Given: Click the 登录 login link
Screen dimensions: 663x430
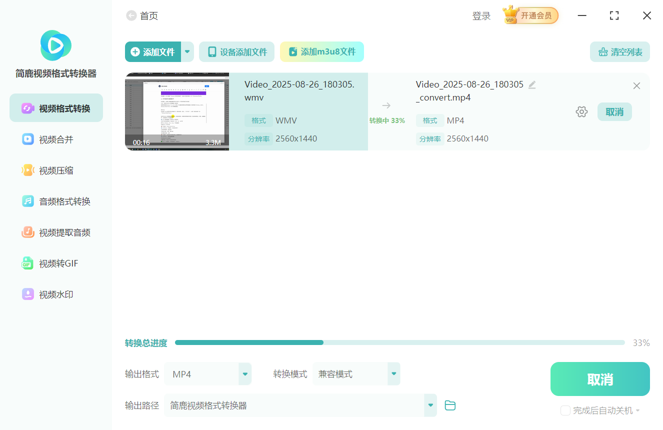Looking at the screenshot, I should coord(481,16).
